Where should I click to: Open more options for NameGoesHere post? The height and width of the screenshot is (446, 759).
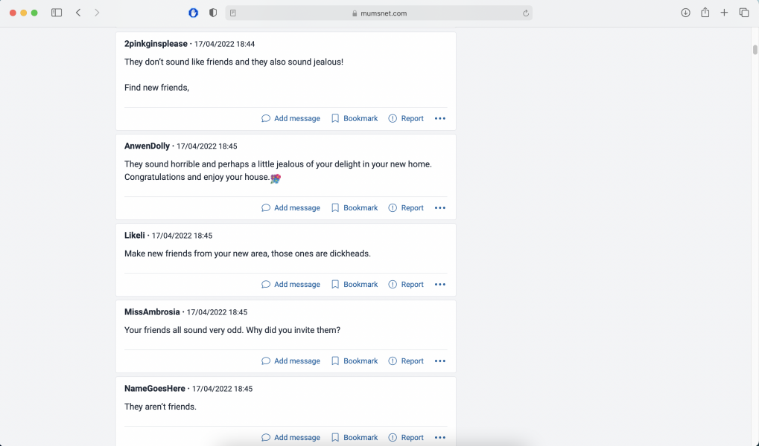pos(439,438)
